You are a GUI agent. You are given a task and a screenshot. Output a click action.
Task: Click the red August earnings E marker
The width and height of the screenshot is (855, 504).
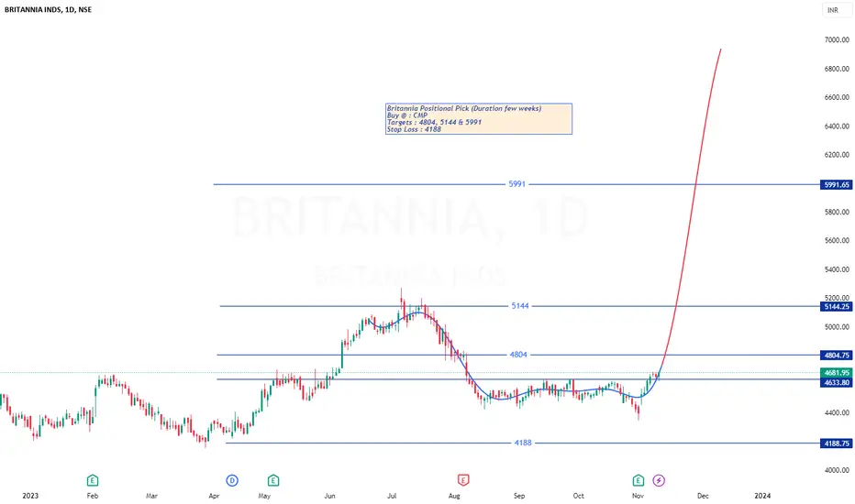tap(463, 480)
